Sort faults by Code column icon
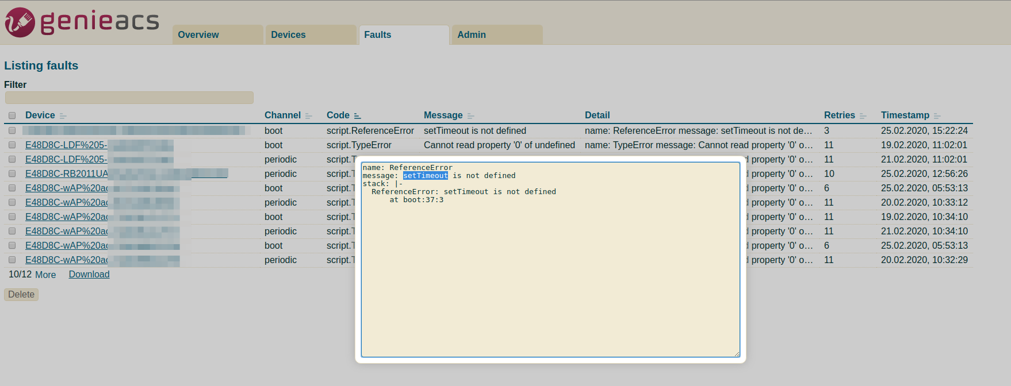Screen dimensions: 1011x386 [x=357, y=116]
